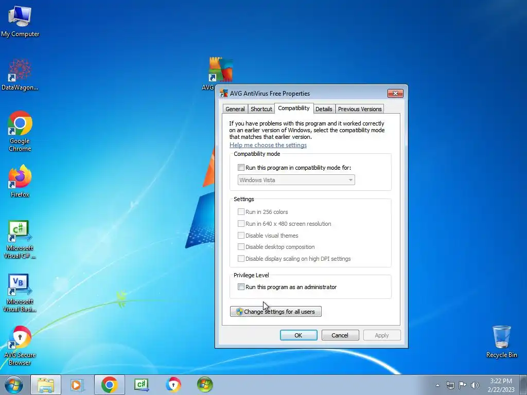Image resolution: width=527 pixels, height=395 pixels.
Task: Switch to the Previous Versions tab
Action: tap(360, 109)
